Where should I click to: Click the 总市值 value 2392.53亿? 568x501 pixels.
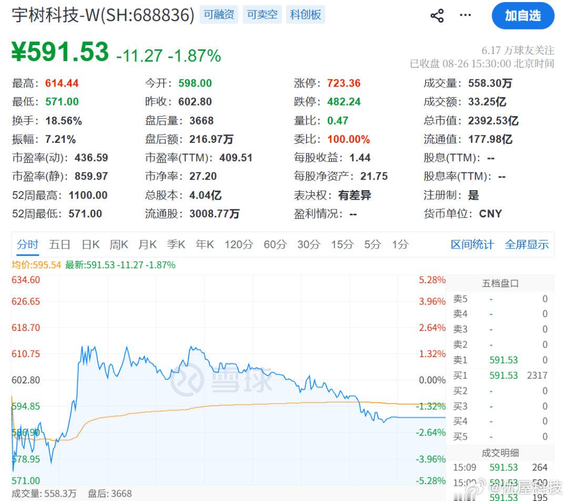coord(493,121)
